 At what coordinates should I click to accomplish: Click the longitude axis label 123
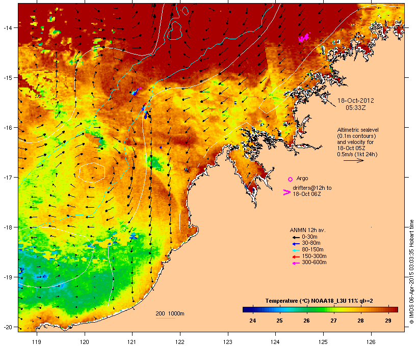pyautogui.click(x=228, y=342)
